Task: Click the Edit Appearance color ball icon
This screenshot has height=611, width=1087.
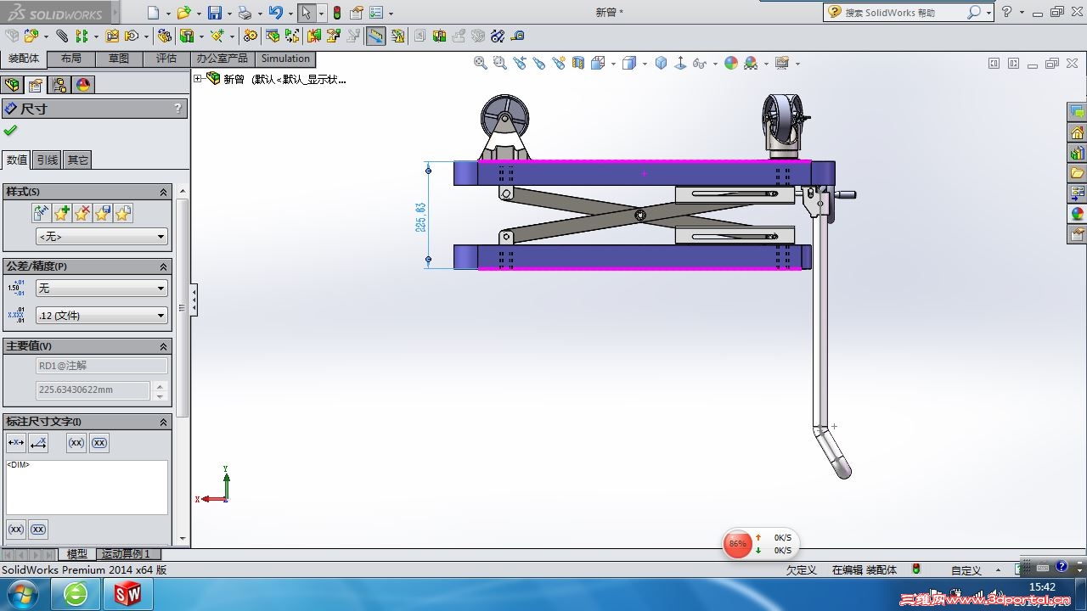Action: pos(731,63)
